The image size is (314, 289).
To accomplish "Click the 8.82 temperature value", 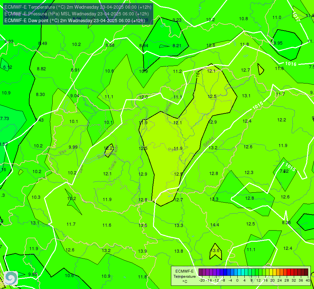I will (x=41, y=69).
